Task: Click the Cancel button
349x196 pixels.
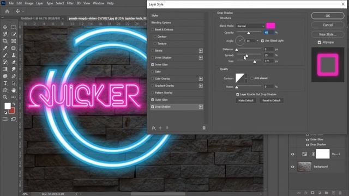Action: [x=328, y=25]
